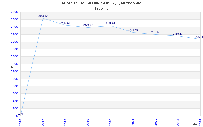Click the 2800 y-axis tick
This screenshot has height=127, width=203.
click(14, 12)
